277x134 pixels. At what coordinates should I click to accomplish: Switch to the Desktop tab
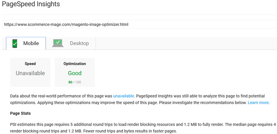[x=71, y=43]
